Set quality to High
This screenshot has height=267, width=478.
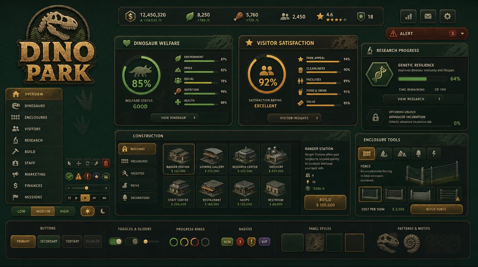pos(64,211)
